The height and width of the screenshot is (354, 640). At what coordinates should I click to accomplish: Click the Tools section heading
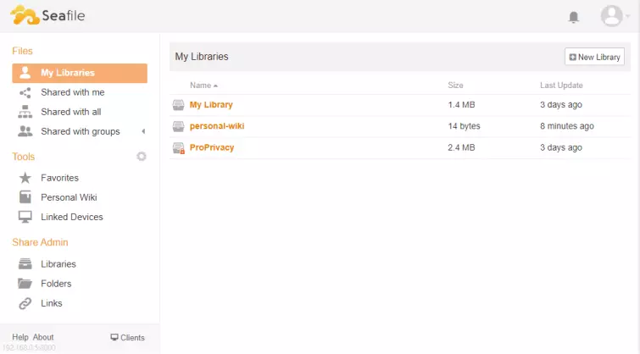coord(23,157)
